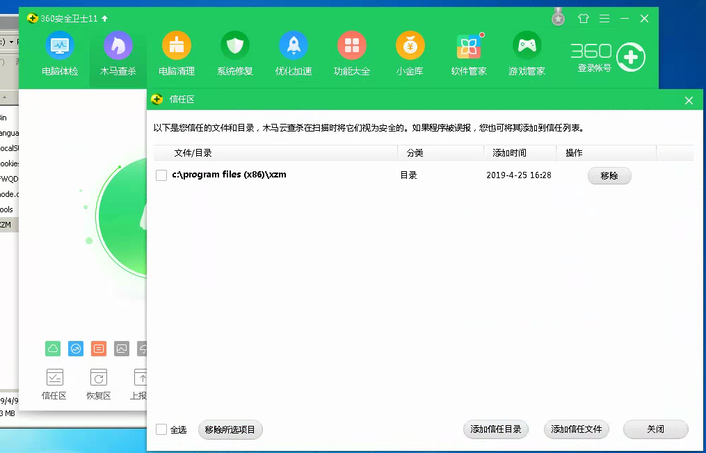Launch 软件管家 software manager icon
This screenshot has height=453, width=706.
469,47
